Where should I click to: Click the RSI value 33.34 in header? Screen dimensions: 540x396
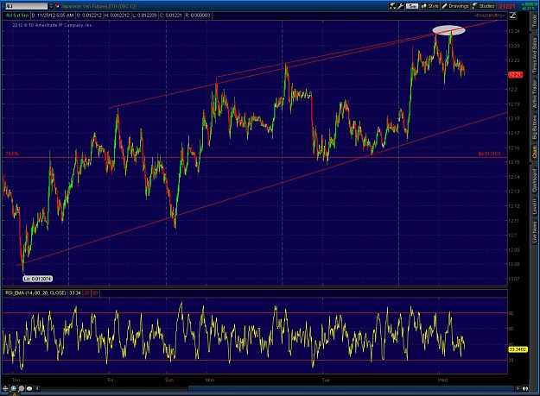click(x=74, y=292)
